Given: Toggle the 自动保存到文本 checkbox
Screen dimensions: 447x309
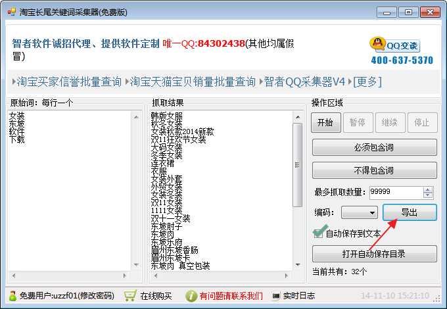Looking at the screenshot, I should [318, 233].
